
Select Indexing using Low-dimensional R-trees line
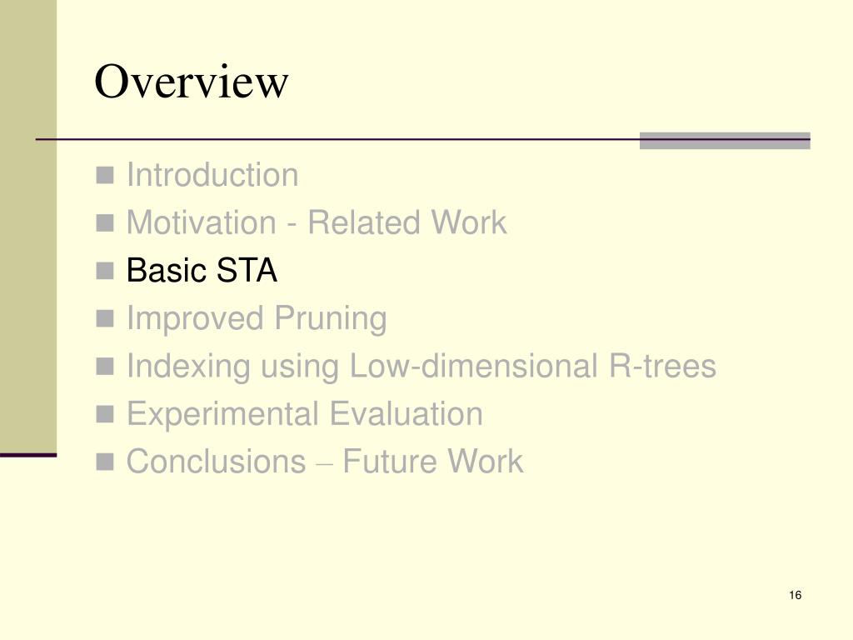[x=421, y=367]
